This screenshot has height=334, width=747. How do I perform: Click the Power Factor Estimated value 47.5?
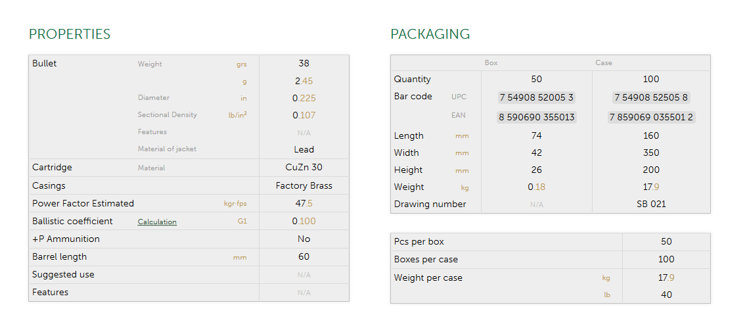coord(304,204)
